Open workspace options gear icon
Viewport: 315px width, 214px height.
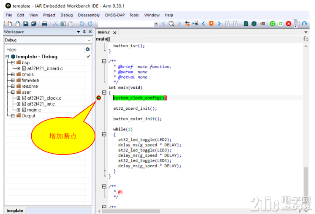[x=88, y=49]
